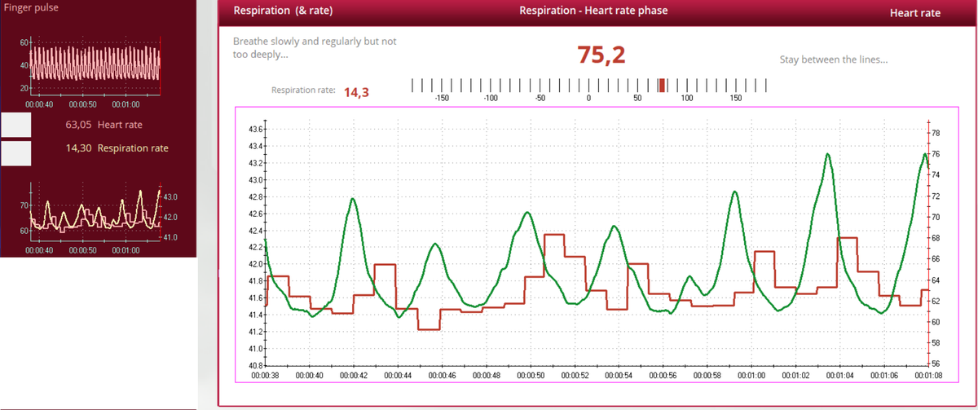Click the Respiration rate: label
Screen dimensions: 978x410
(303, 90)
